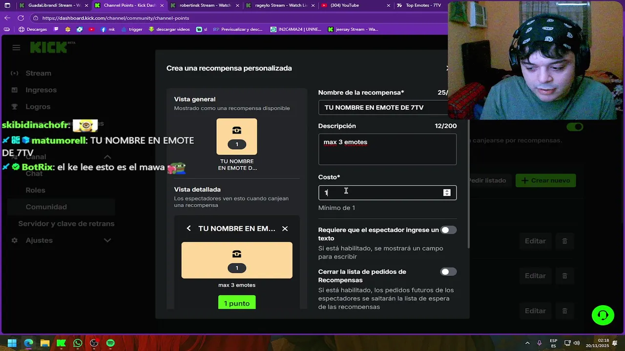Screen dimensions: 625x351
Task: Open the green support chat bubble
Action: pos(603,315)
